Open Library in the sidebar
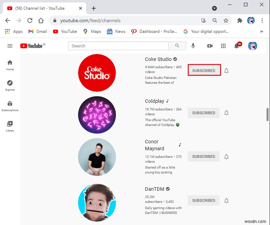The width and height of the screenshot is (270, 225). [10, 126]
